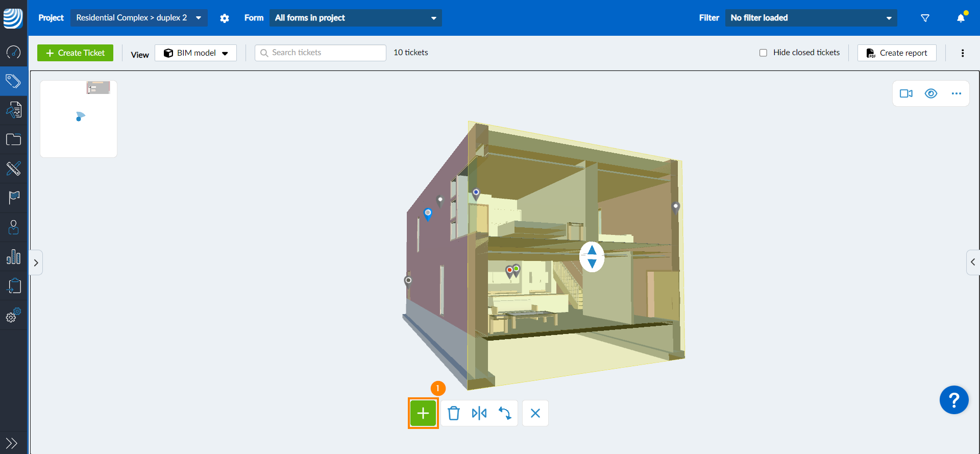Click the Create Ticket button
The height and width of the screenshot is (454, 980).
click(76, 53)
